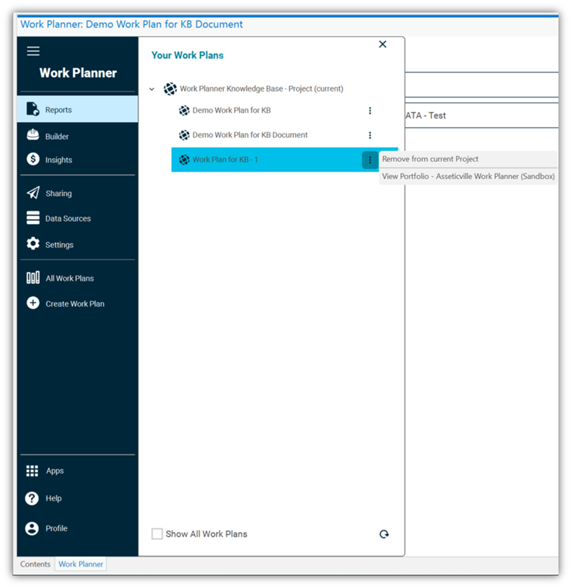571x588 pixels.
Task: Enable Show All Work Plans checkbox
Action: click(x=157, y=534)
